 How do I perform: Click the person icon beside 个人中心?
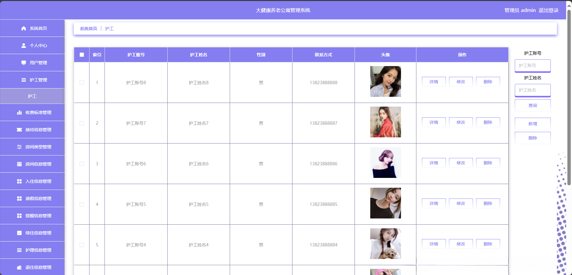coord(24,45)
